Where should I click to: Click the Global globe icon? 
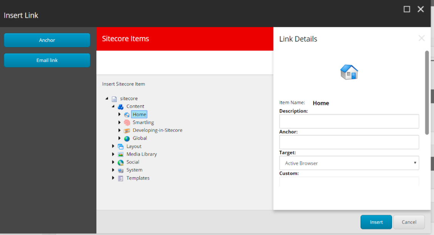127,139
